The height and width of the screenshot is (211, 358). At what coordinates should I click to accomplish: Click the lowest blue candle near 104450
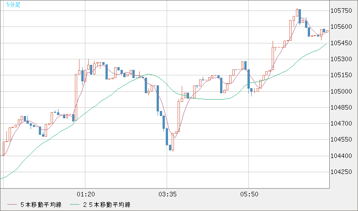point(170,148)
